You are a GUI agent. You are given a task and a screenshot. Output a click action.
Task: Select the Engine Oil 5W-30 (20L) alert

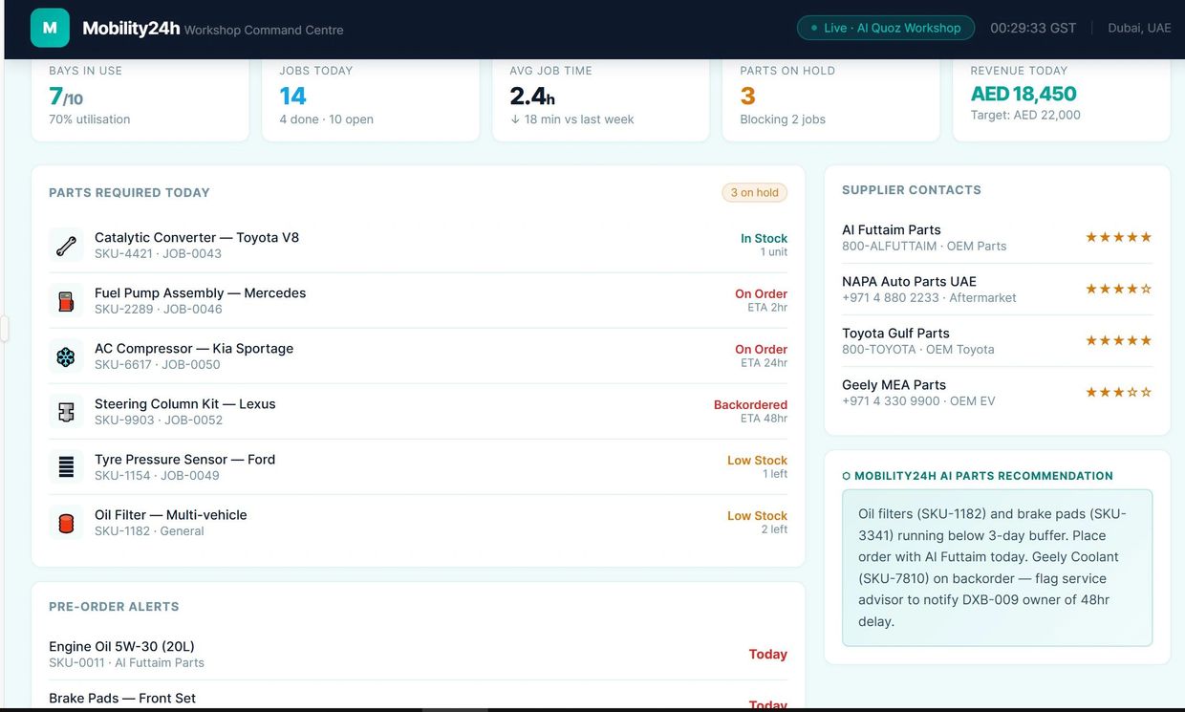point(419,654)
